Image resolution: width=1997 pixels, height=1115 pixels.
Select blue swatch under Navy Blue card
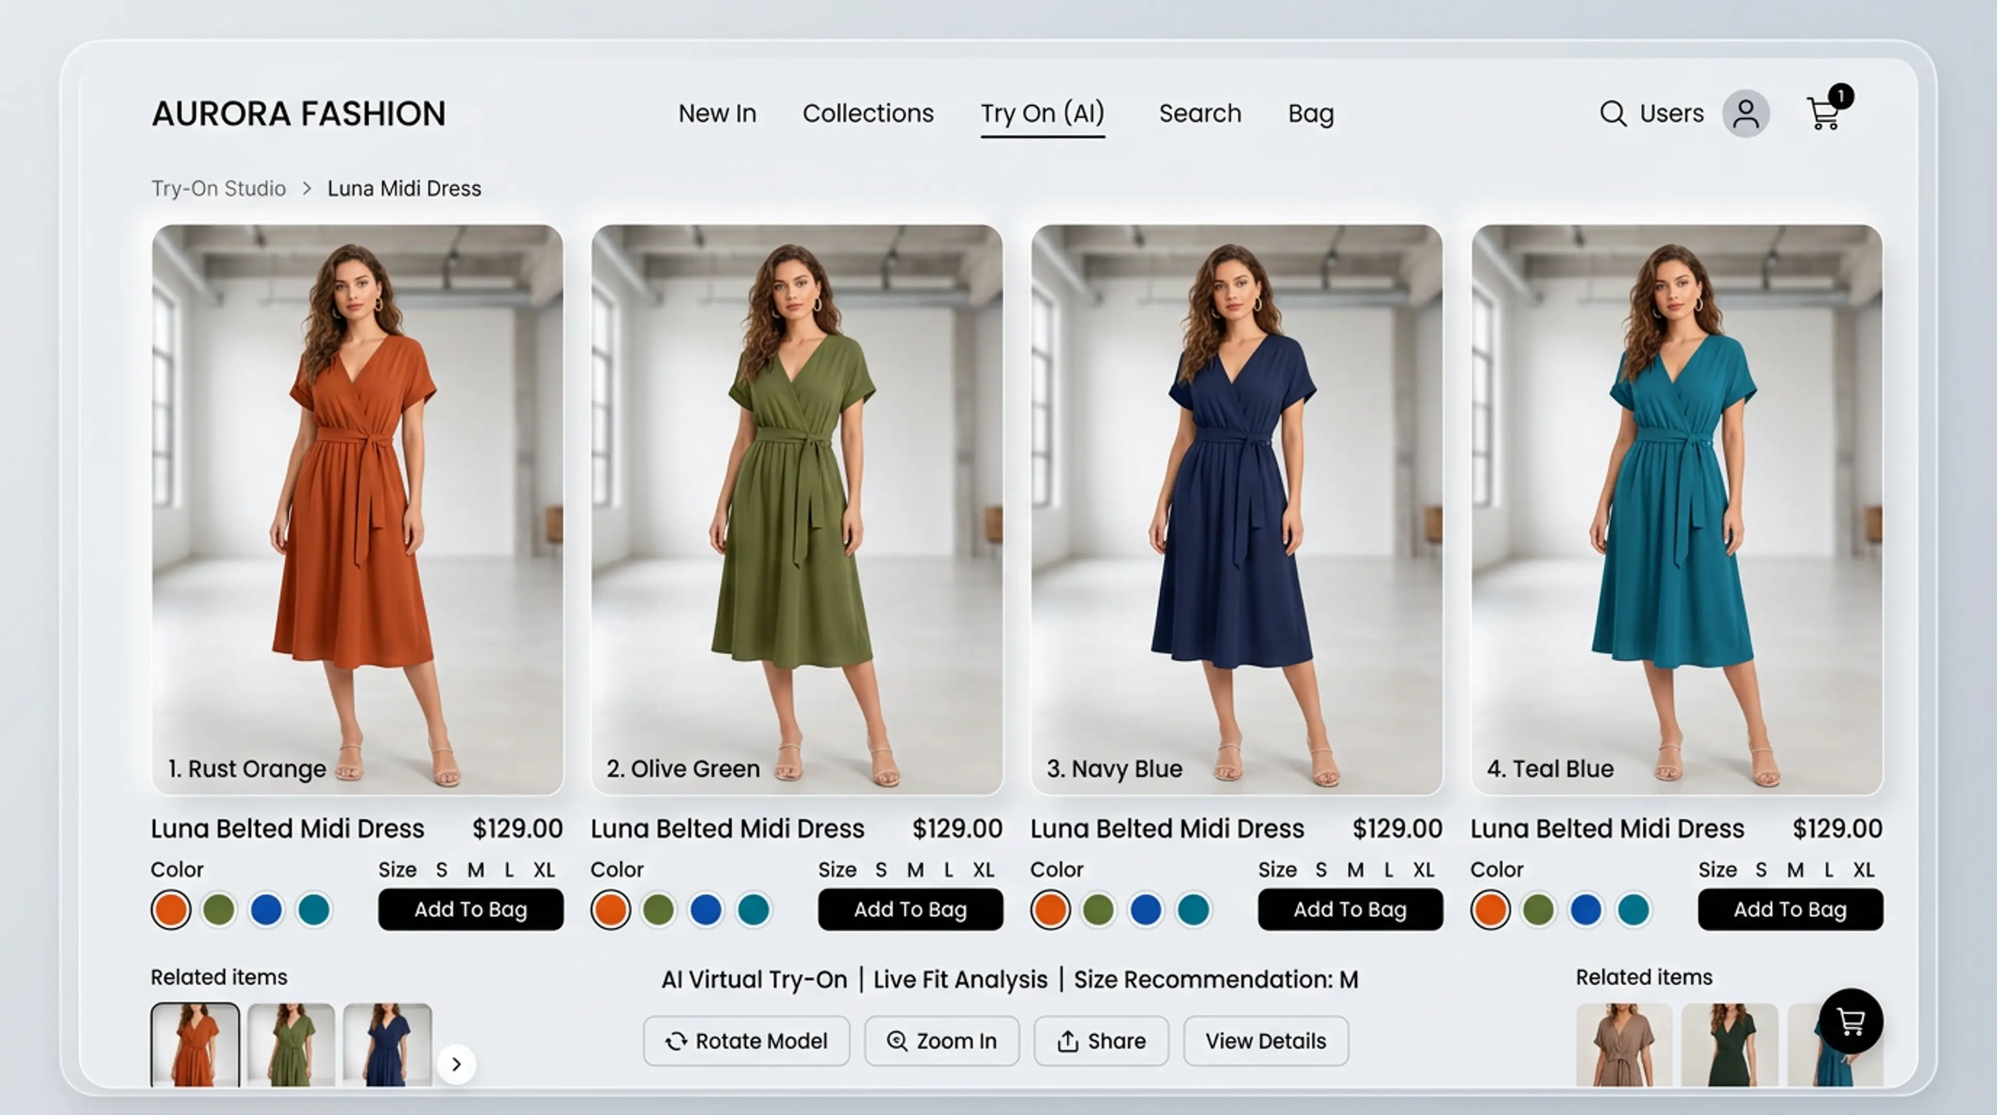pyautogui.click(x=1146, y=909)
